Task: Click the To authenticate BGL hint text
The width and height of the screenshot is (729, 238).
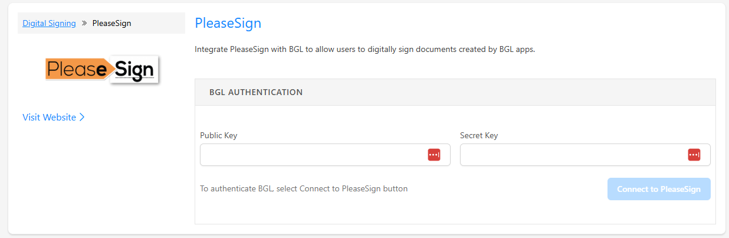Action: (304, 189)
